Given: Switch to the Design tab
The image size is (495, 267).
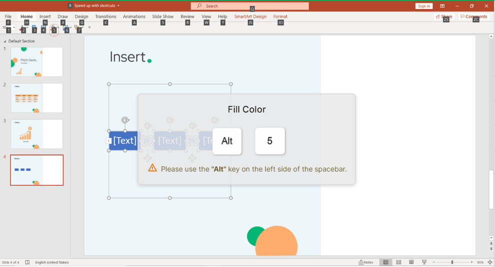Looking at the screenshot, I should pos(81,16).
